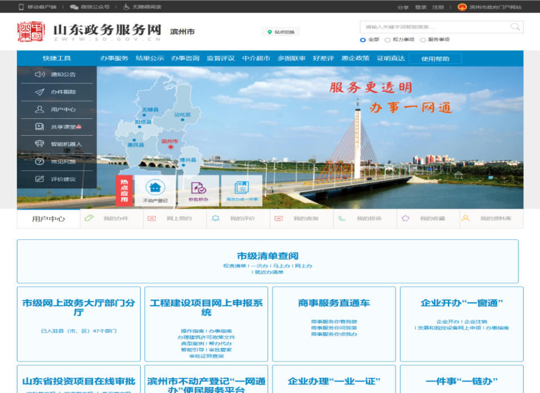Select the 服务事项 radio option
Image resolution: width=540 pixels, height=393 pixels.
pos(423,40)
